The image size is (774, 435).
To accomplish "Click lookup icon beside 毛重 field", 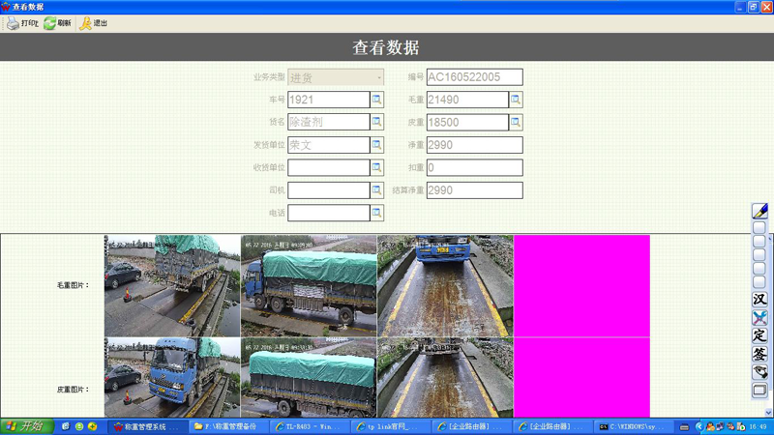I will coord(516,100).
